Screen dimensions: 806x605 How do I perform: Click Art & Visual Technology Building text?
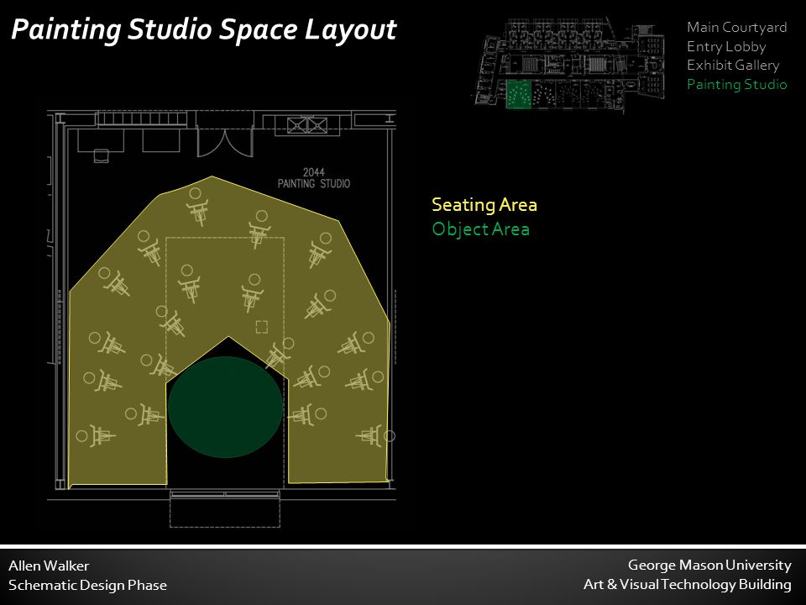688,585
